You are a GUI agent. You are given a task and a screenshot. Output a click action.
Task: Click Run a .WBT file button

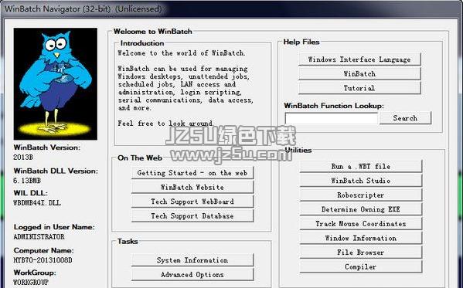pos(361,167)
